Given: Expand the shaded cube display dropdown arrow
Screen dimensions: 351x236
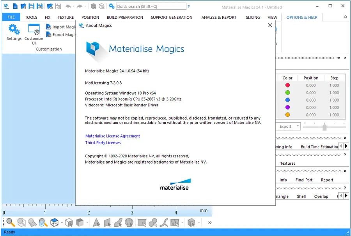Looking at the screenshot, I should click(87, 223).
